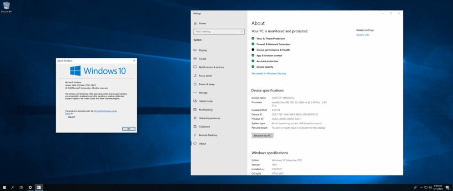The width and height of the screenshot is (453, 191).
Task: Click OK in the About Windows dialog
Action: coord(129,129)
